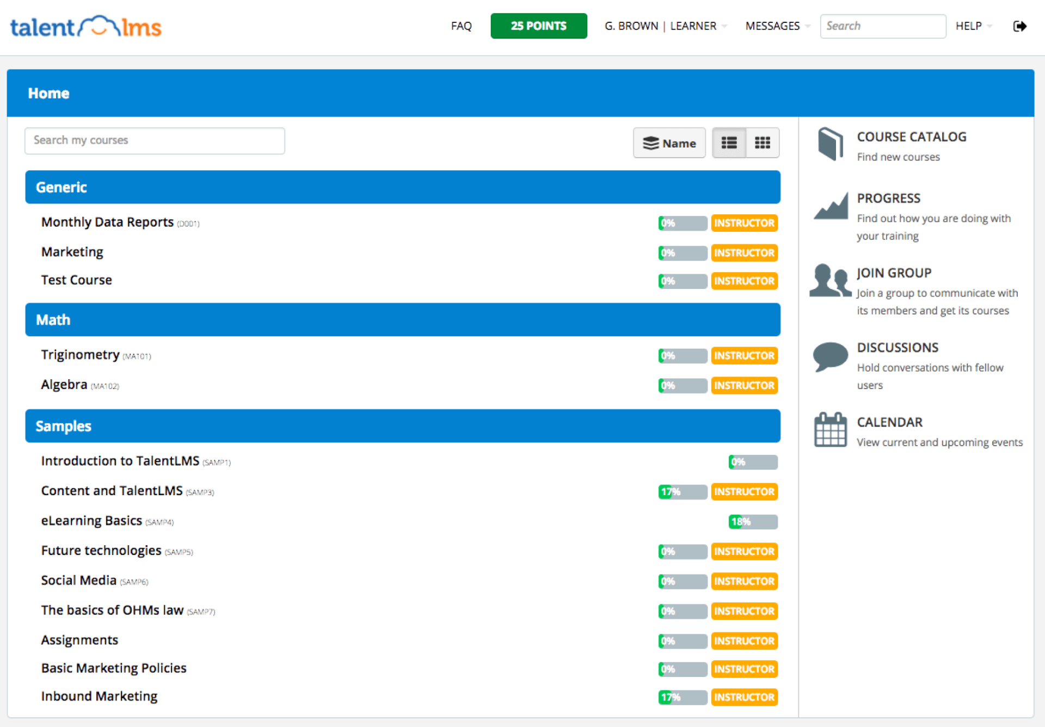Screen dimensions: 1045x727
Task: Click the Calendar icon
Action: pos(831,429)
